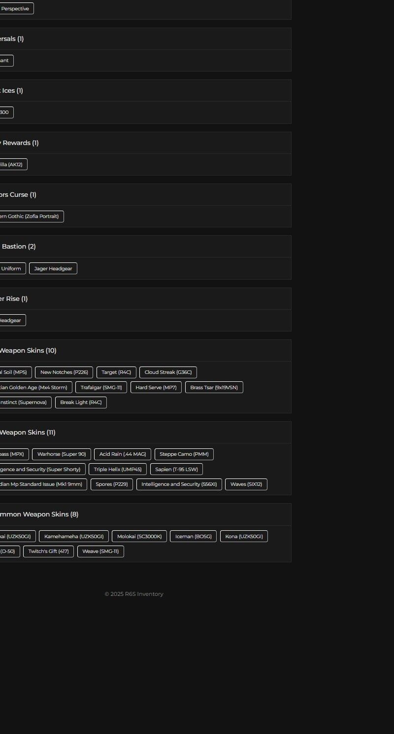Select the Waves (SIX12) skin tag
Screen dimensions: 394x734
(x=246, y=484)
